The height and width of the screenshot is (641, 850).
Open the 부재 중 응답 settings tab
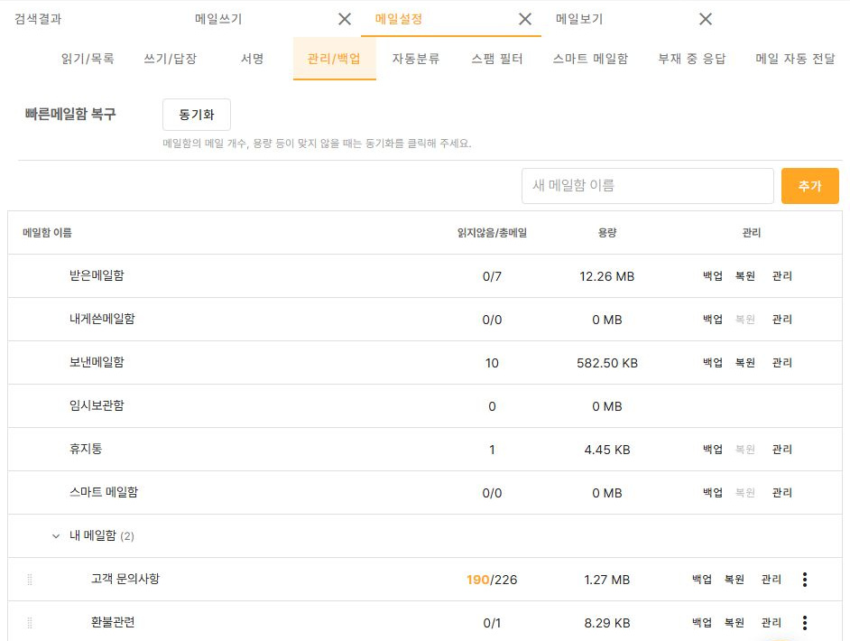pos(692,59)
